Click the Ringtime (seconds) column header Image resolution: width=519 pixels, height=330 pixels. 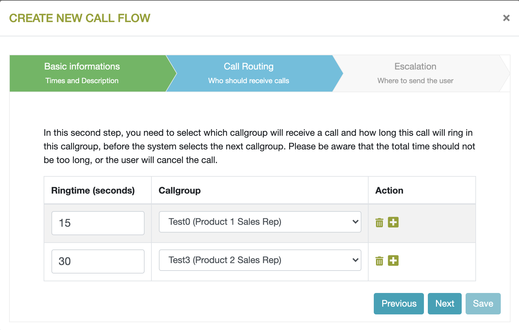(93, 191)
